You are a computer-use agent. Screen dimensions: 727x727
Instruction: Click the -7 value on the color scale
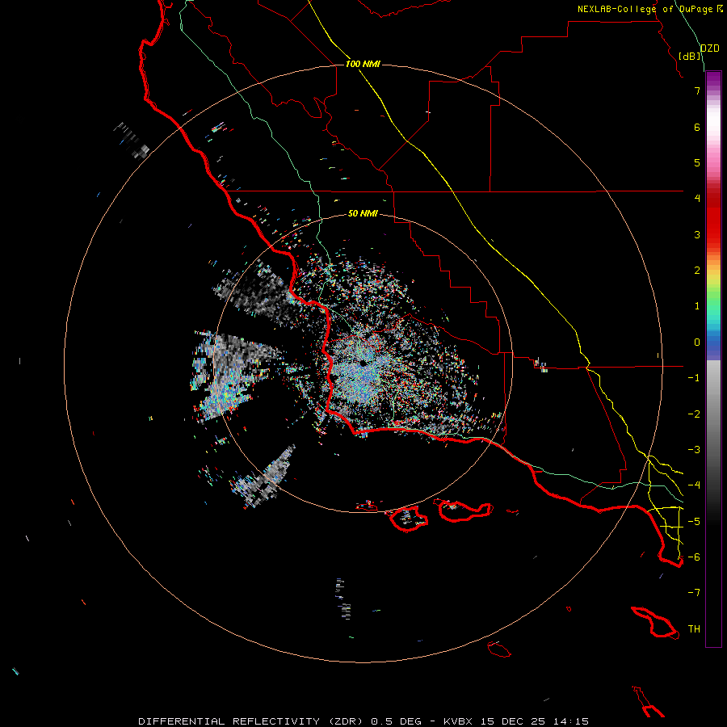(694, 593)
